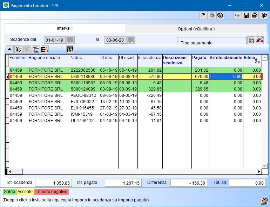
Task: Select document AEUC-88312
Action: [x=85, y=95]
